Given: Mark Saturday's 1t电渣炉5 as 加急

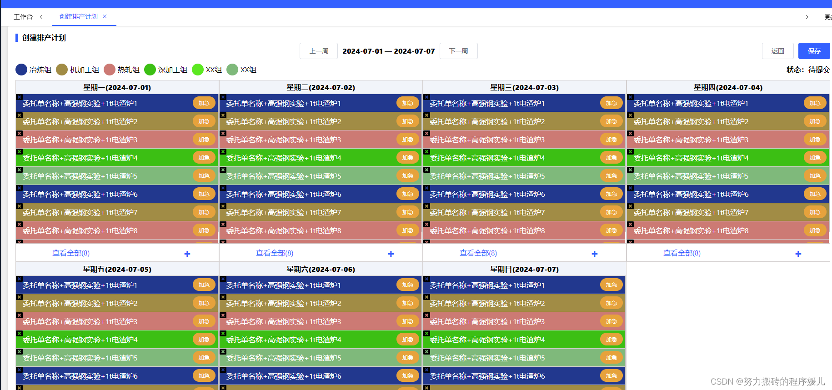Looking at the screenshot, I should pyautogui.click(x=408, y=358).
